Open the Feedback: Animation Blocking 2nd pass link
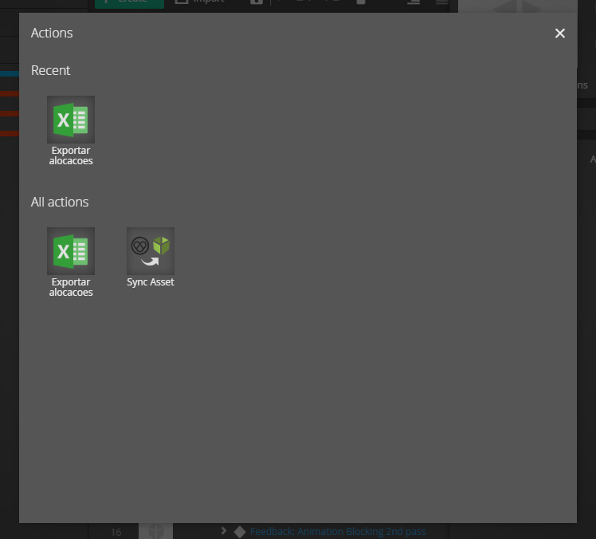 pos(338,532)
